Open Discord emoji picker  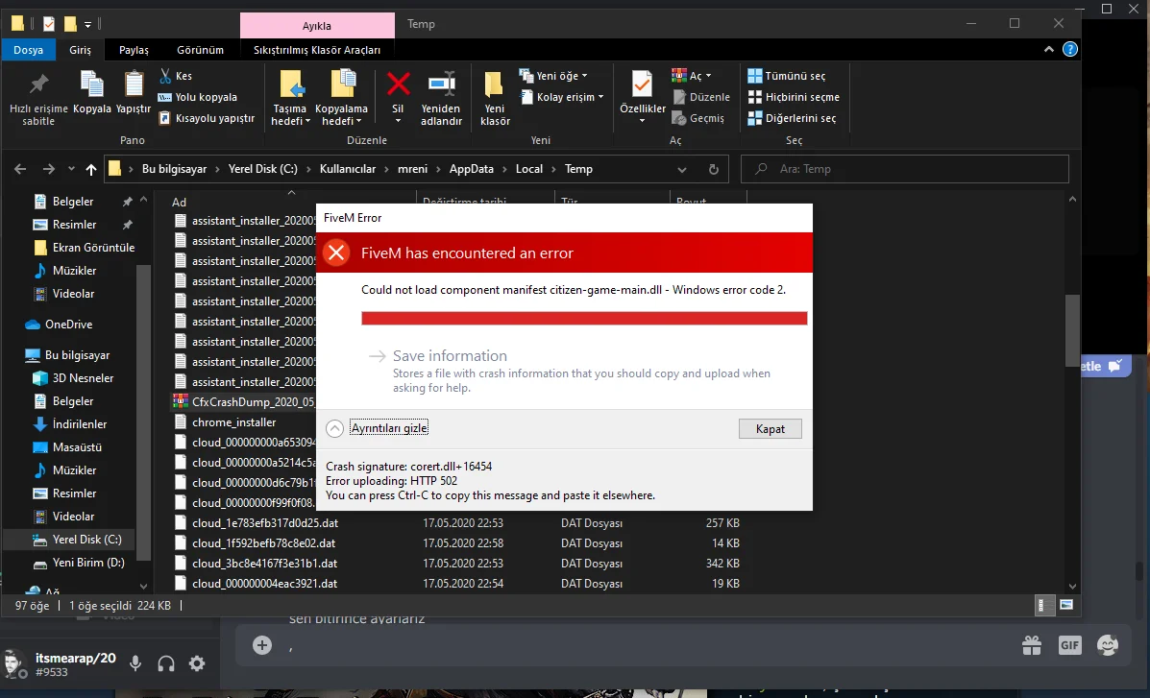click(1108, 645)
